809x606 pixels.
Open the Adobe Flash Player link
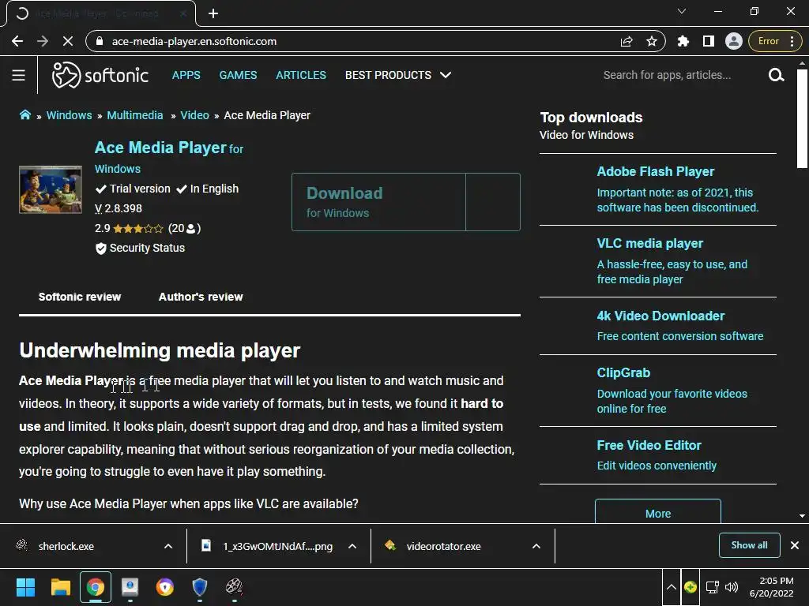655,171
